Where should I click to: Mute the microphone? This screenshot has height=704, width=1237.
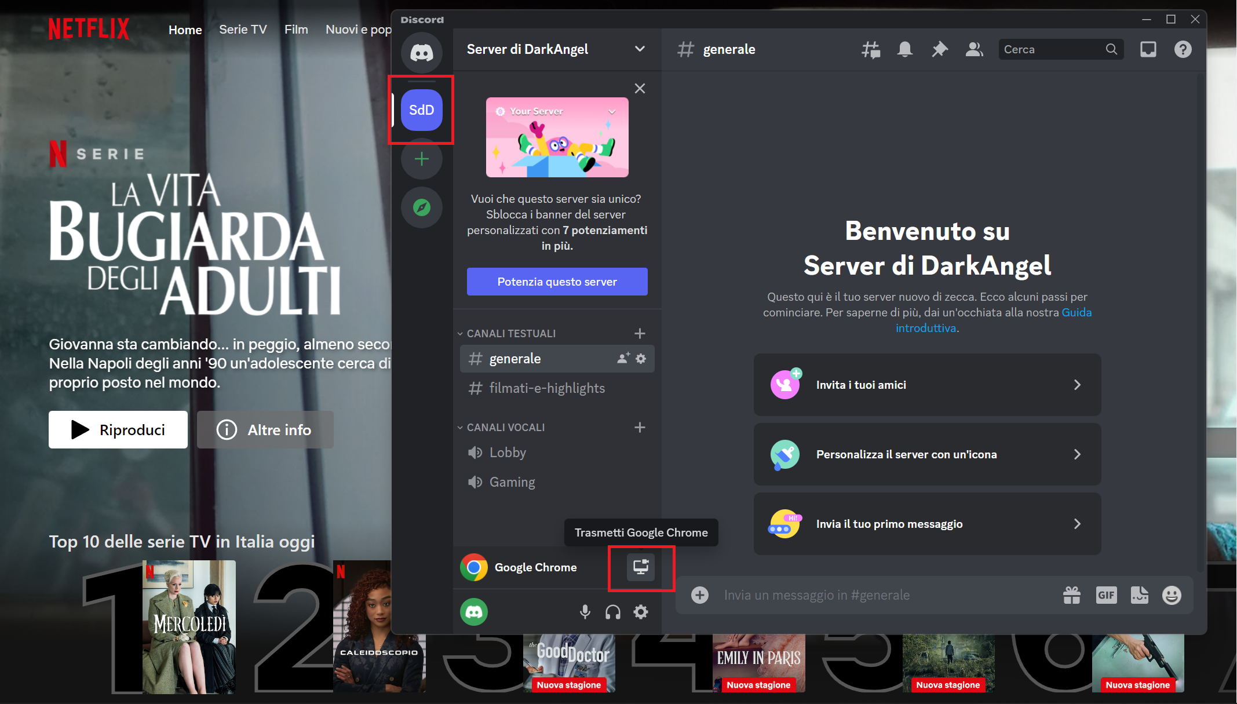585,612
